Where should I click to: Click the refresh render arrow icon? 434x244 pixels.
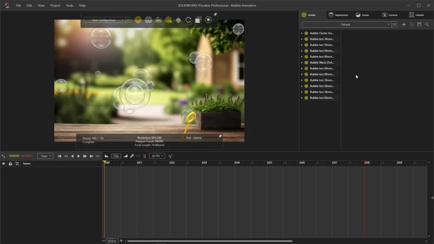point(188,20)
